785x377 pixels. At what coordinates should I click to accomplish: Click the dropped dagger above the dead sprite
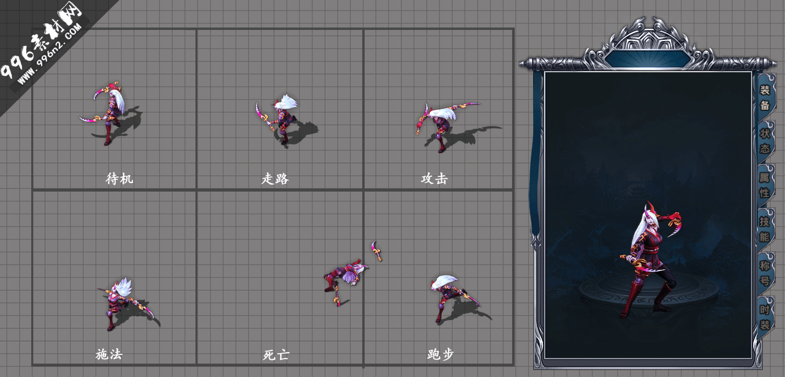pyautogui.click(x=377, y=251)
